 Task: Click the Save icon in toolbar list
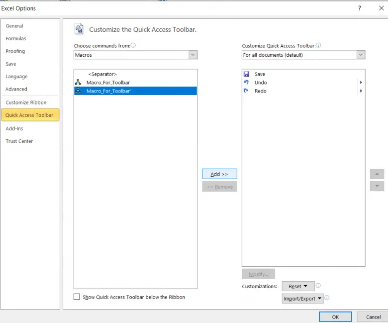click(x=246, y=74)
